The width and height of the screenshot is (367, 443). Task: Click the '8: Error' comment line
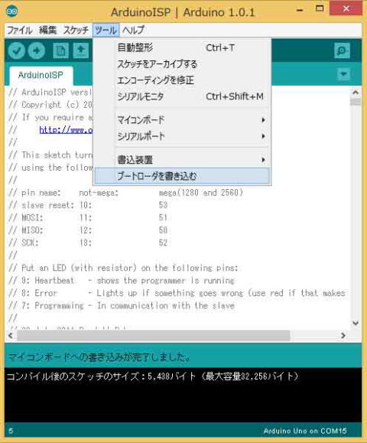coord(177,293)
